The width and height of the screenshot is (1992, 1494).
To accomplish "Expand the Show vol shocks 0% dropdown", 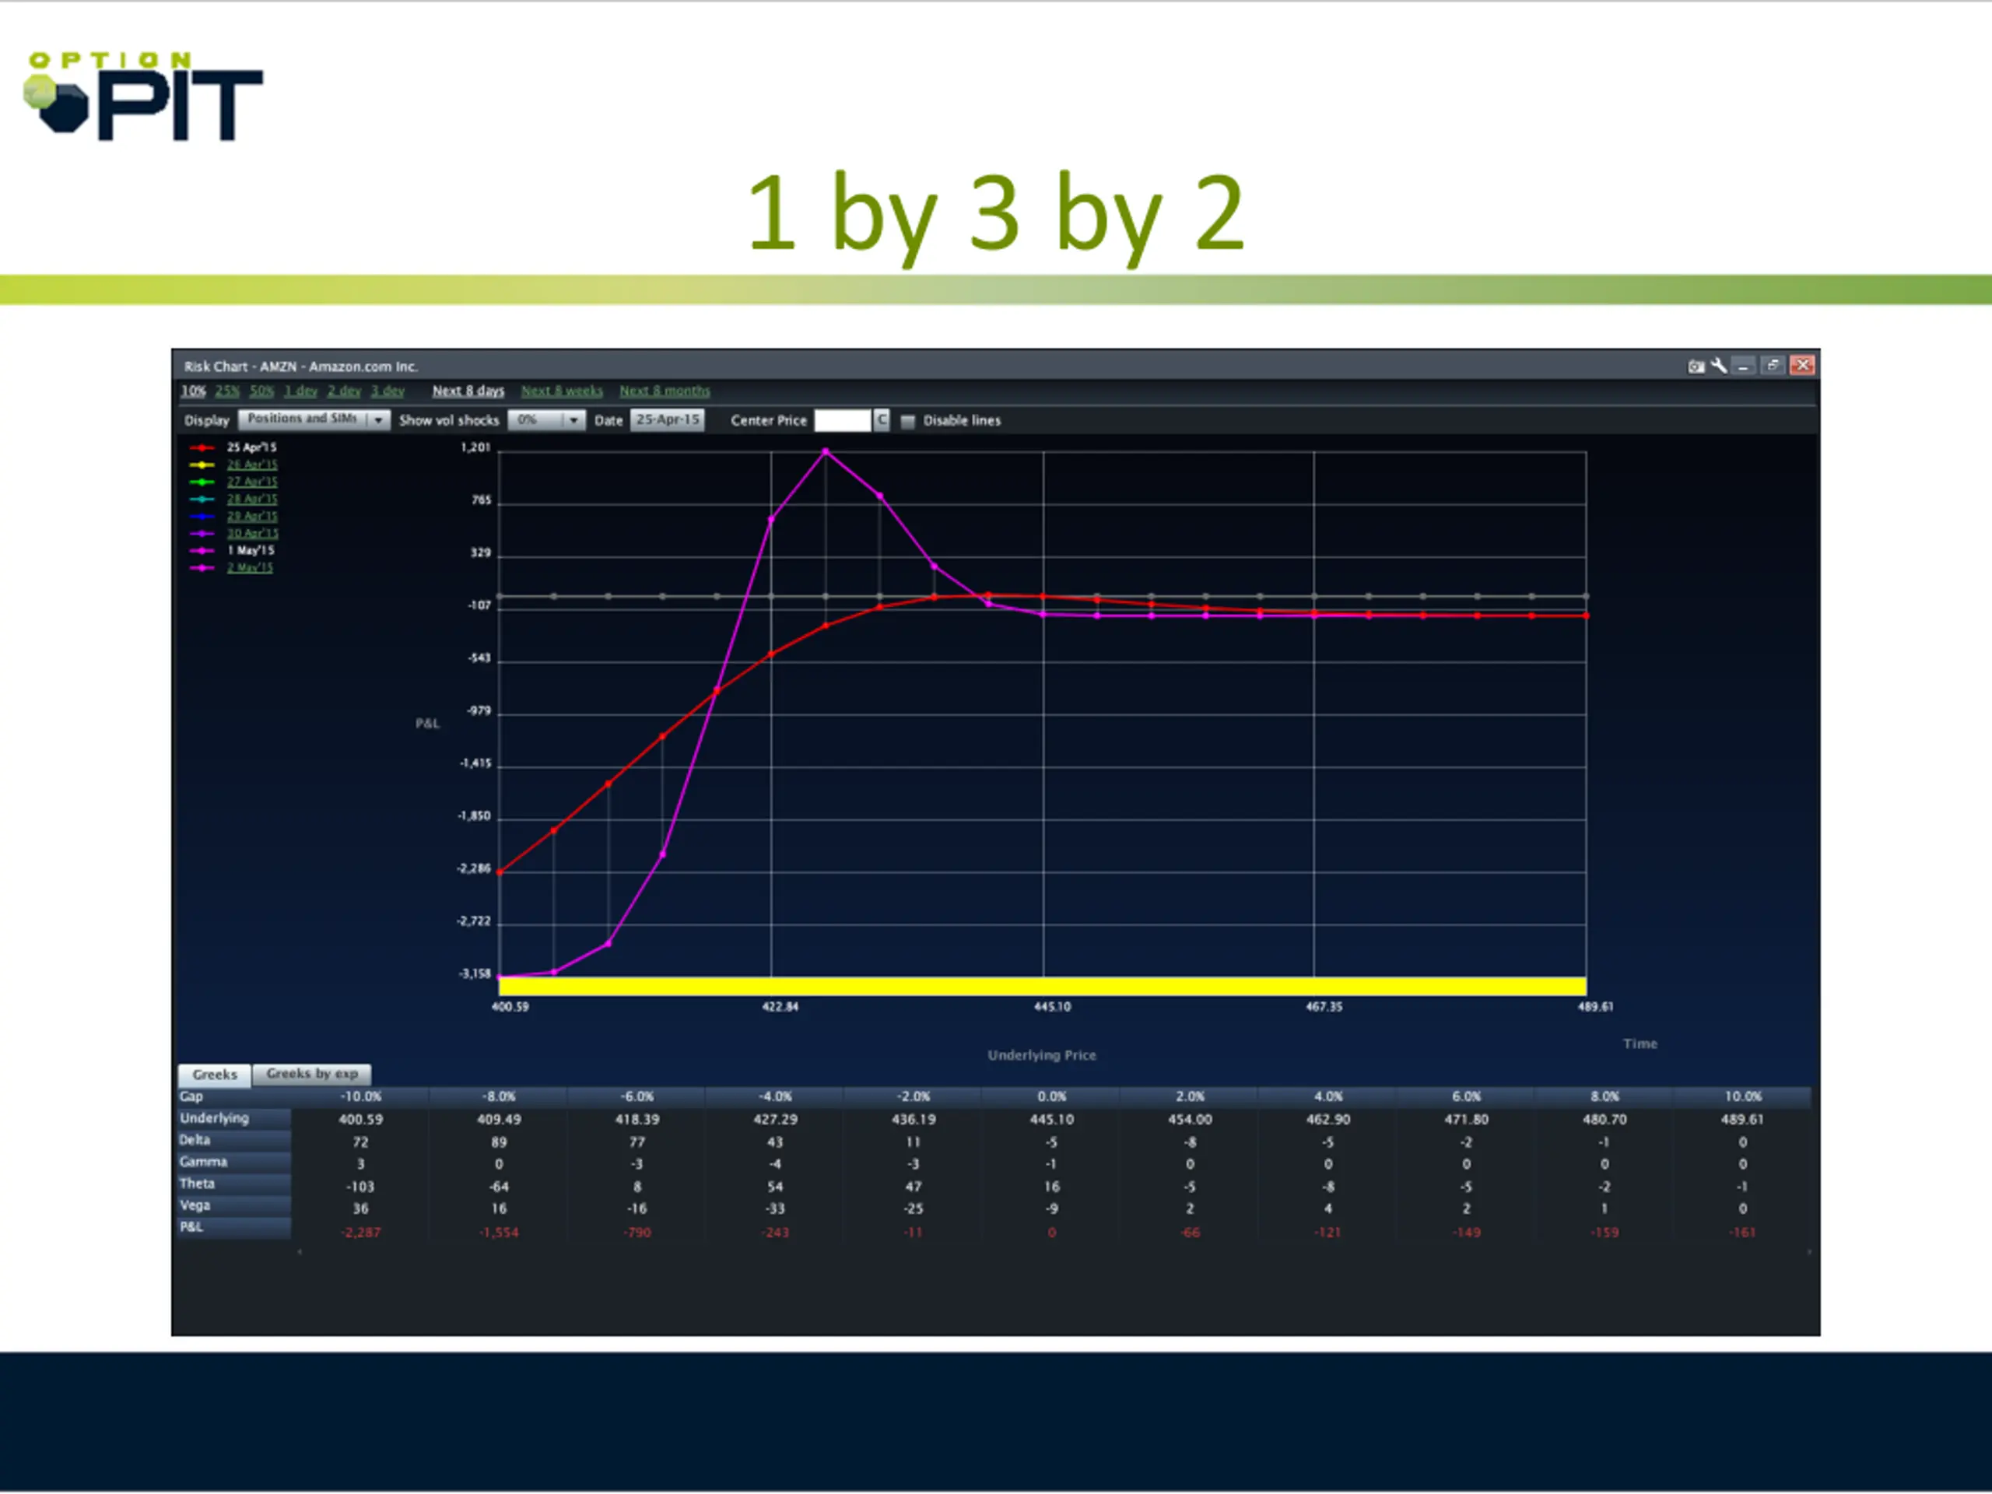I will coord(546,419).
